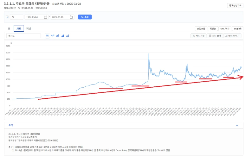Click the blue 조회 search button
Image resolution: width=245 pixels, height=168 pixels.
85,17
